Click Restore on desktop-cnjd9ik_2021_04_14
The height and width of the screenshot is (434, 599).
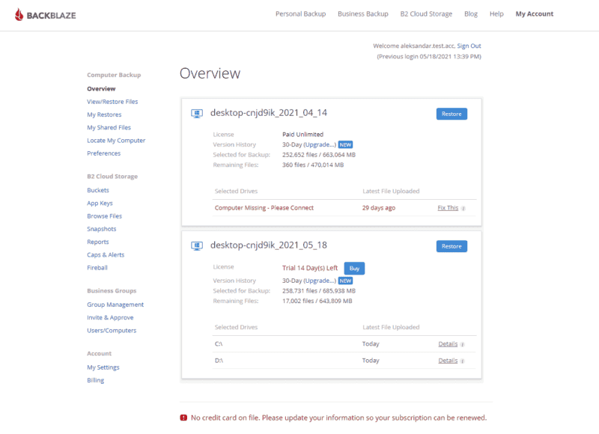click(x=451, y=113)
